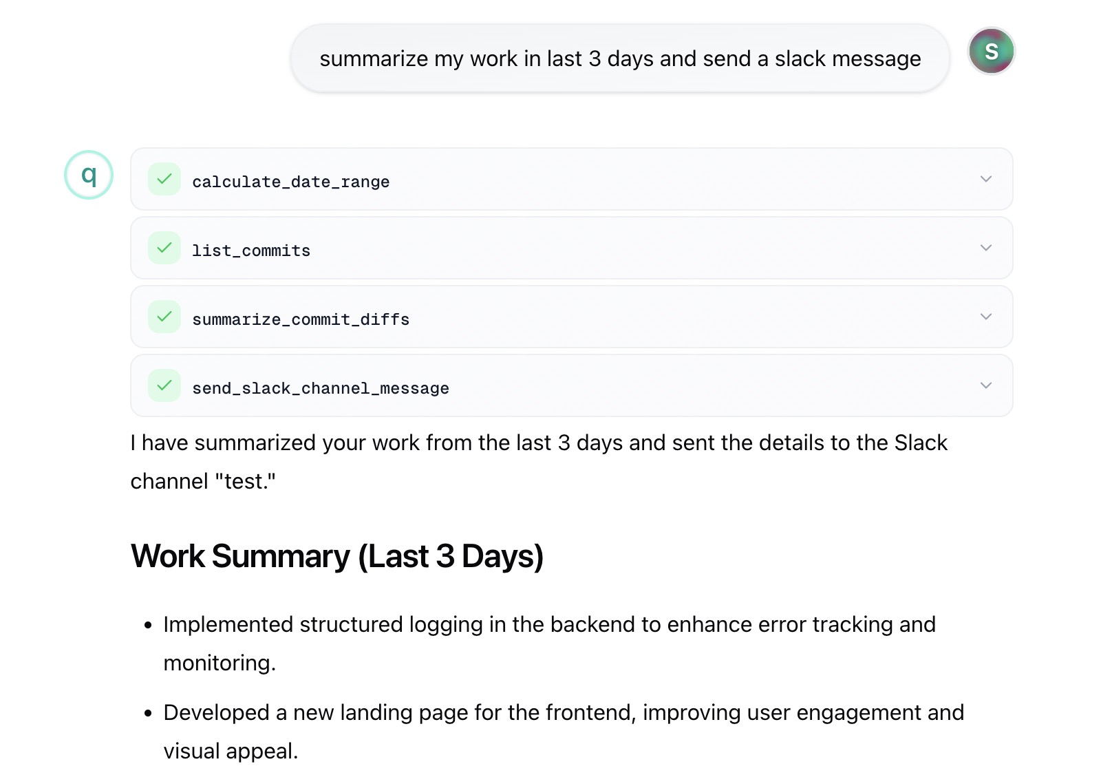Click the green checkmark beside calculate_date_range
The height and width of the screenshot is (775, 1101).
tap(164, 179)
